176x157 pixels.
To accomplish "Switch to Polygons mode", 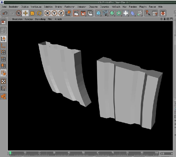I will (3, 66).
